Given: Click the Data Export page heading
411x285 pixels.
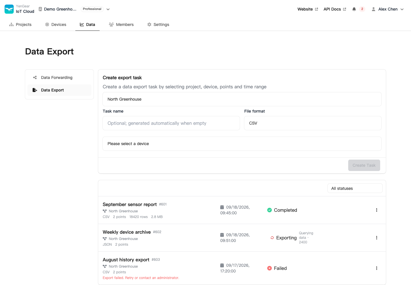Looking at the screenshot, I should coord(49,51).
